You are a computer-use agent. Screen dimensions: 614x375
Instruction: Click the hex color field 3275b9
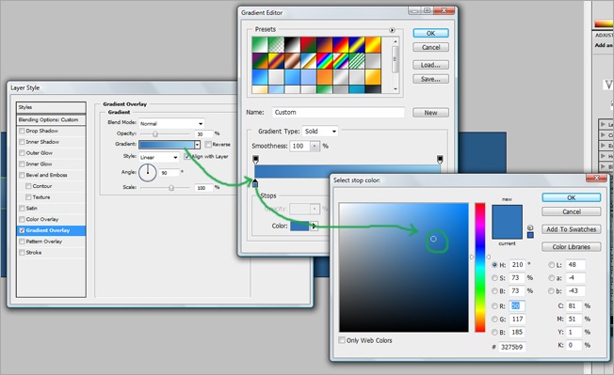pos(511,347)
